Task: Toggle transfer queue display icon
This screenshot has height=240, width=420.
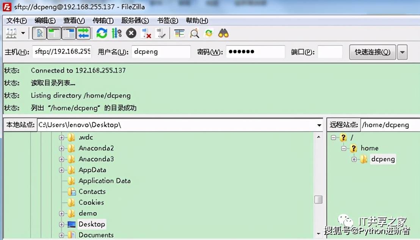Action: pos(83,33)
